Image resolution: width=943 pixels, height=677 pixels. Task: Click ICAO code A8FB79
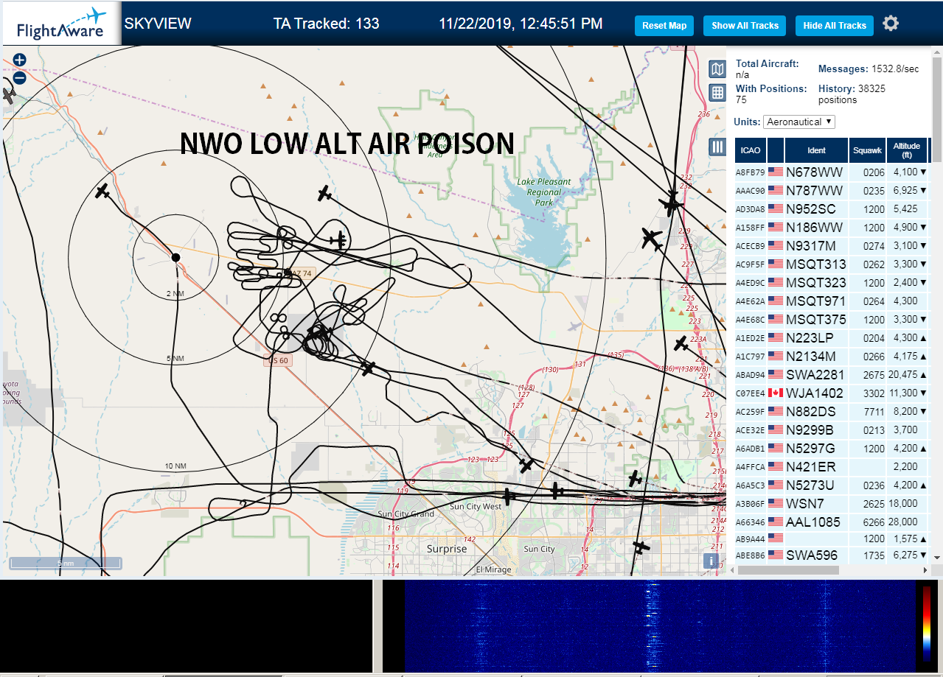(x=750, y=172)
